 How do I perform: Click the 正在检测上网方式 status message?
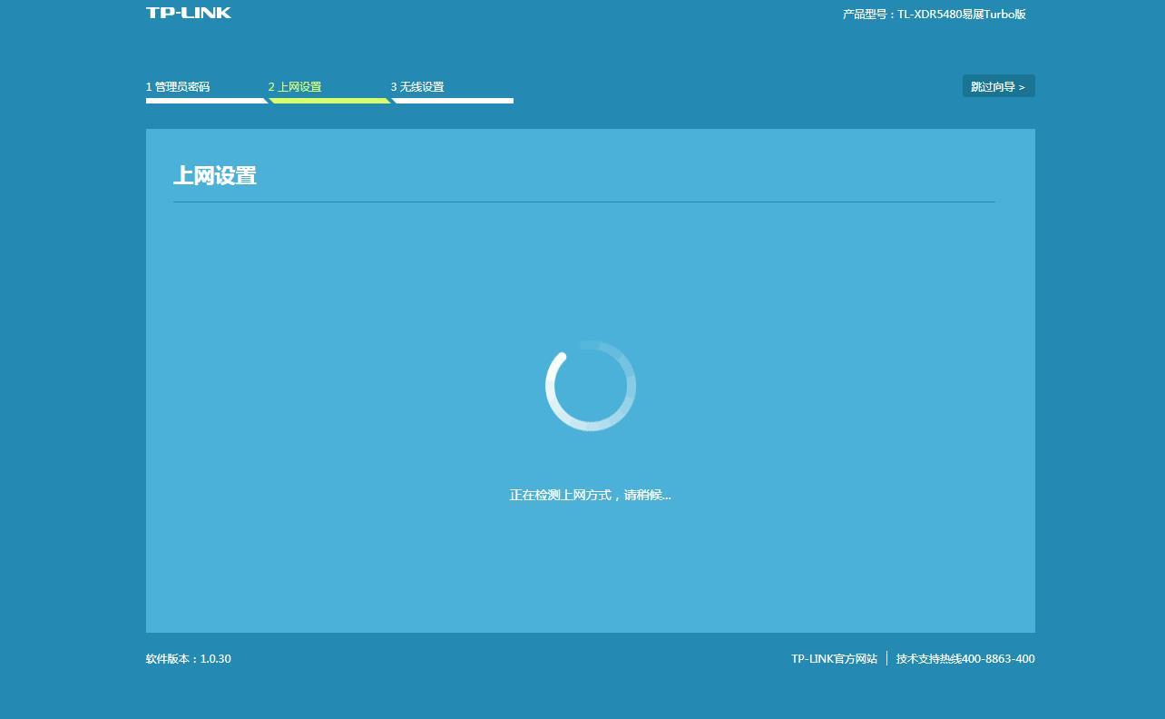pos(591,495)
